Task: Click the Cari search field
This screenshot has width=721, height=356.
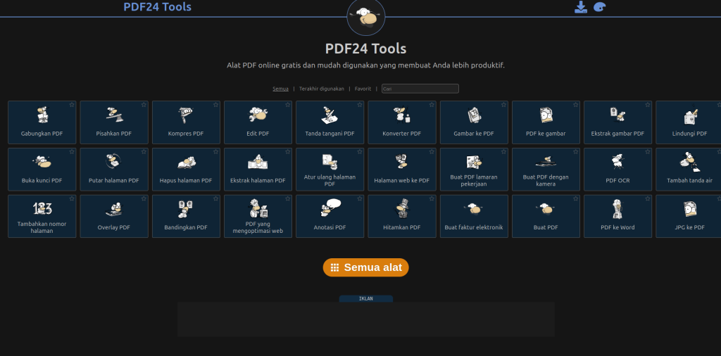Action: [420, 89]
